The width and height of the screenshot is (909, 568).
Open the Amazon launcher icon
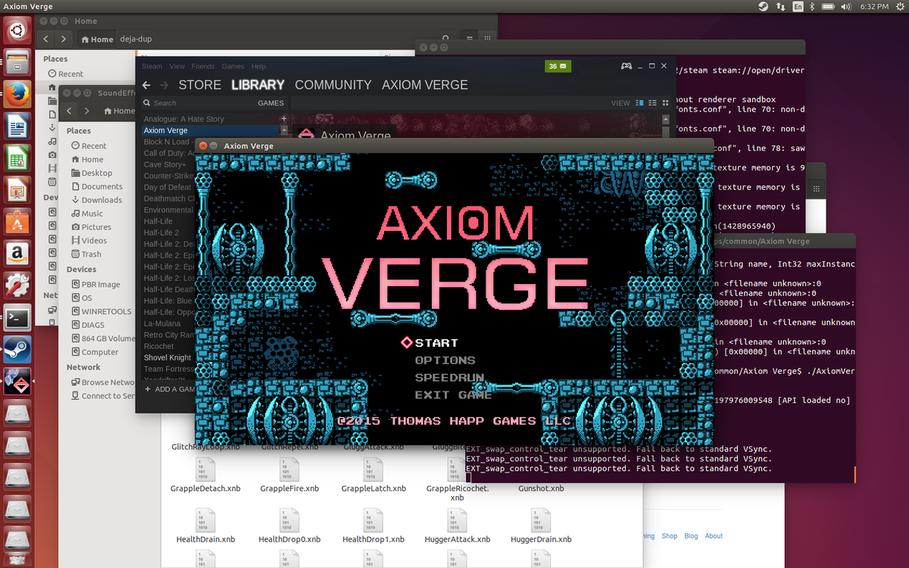(x=17, y=253)
